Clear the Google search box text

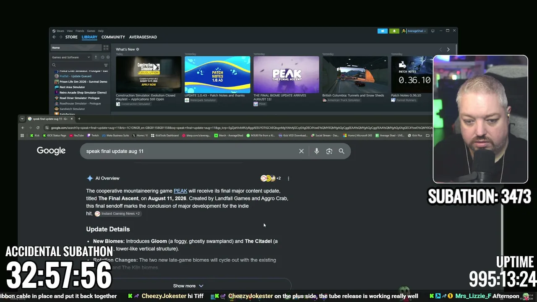point(301,151)
